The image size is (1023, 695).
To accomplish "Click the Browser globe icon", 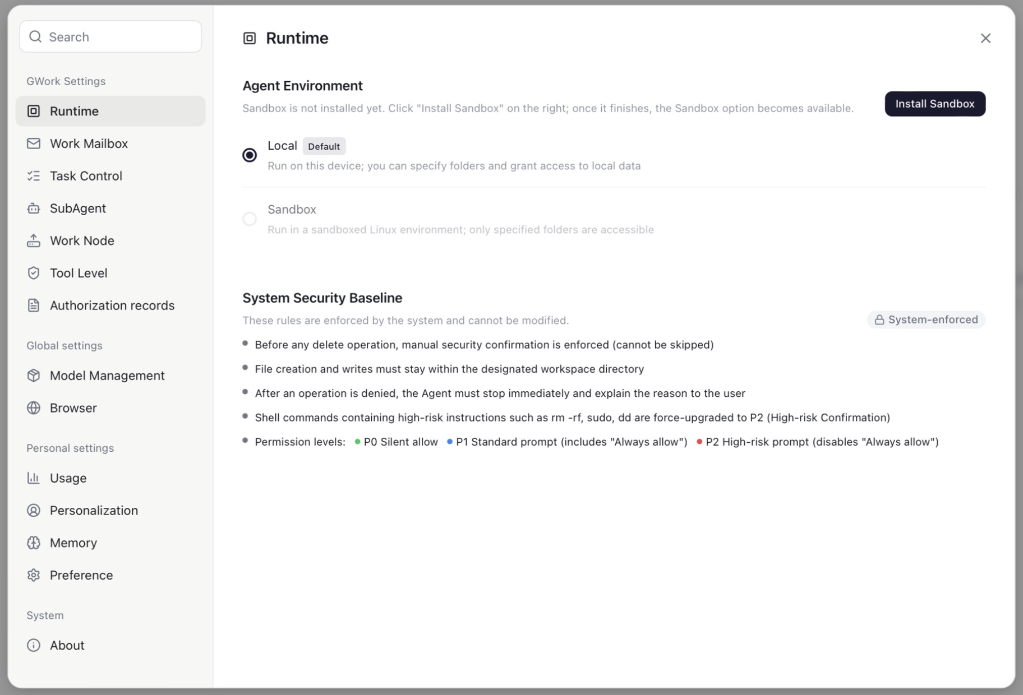I will (34, 408).
